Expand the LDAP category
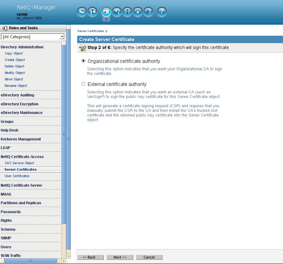The width and height of the screenshot is (283, 264). click(x=6, y=148)
